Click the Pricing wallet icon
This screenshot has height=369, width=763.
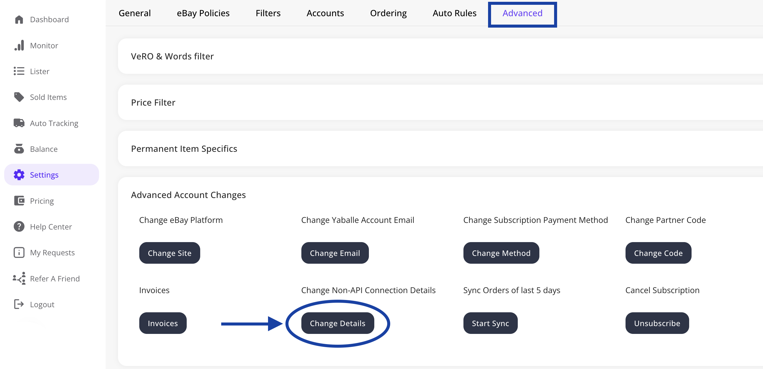click(19, 201)
